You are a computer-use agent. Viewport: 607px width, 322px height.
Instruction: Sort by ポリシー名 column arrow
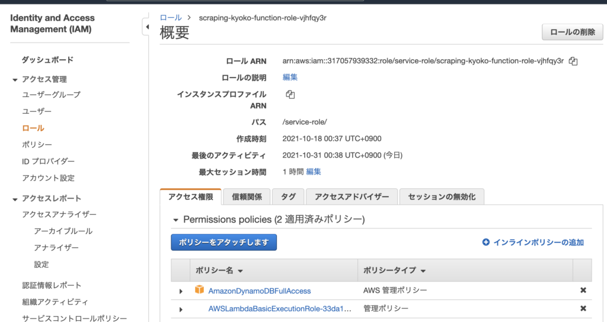(x=241, y=271)
